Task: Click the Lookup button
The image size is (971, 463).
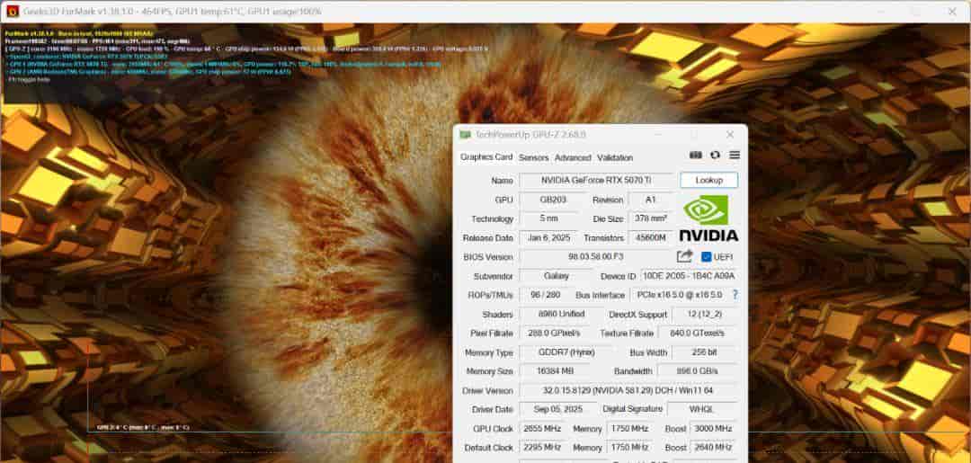Action: [x=709, y=180]
